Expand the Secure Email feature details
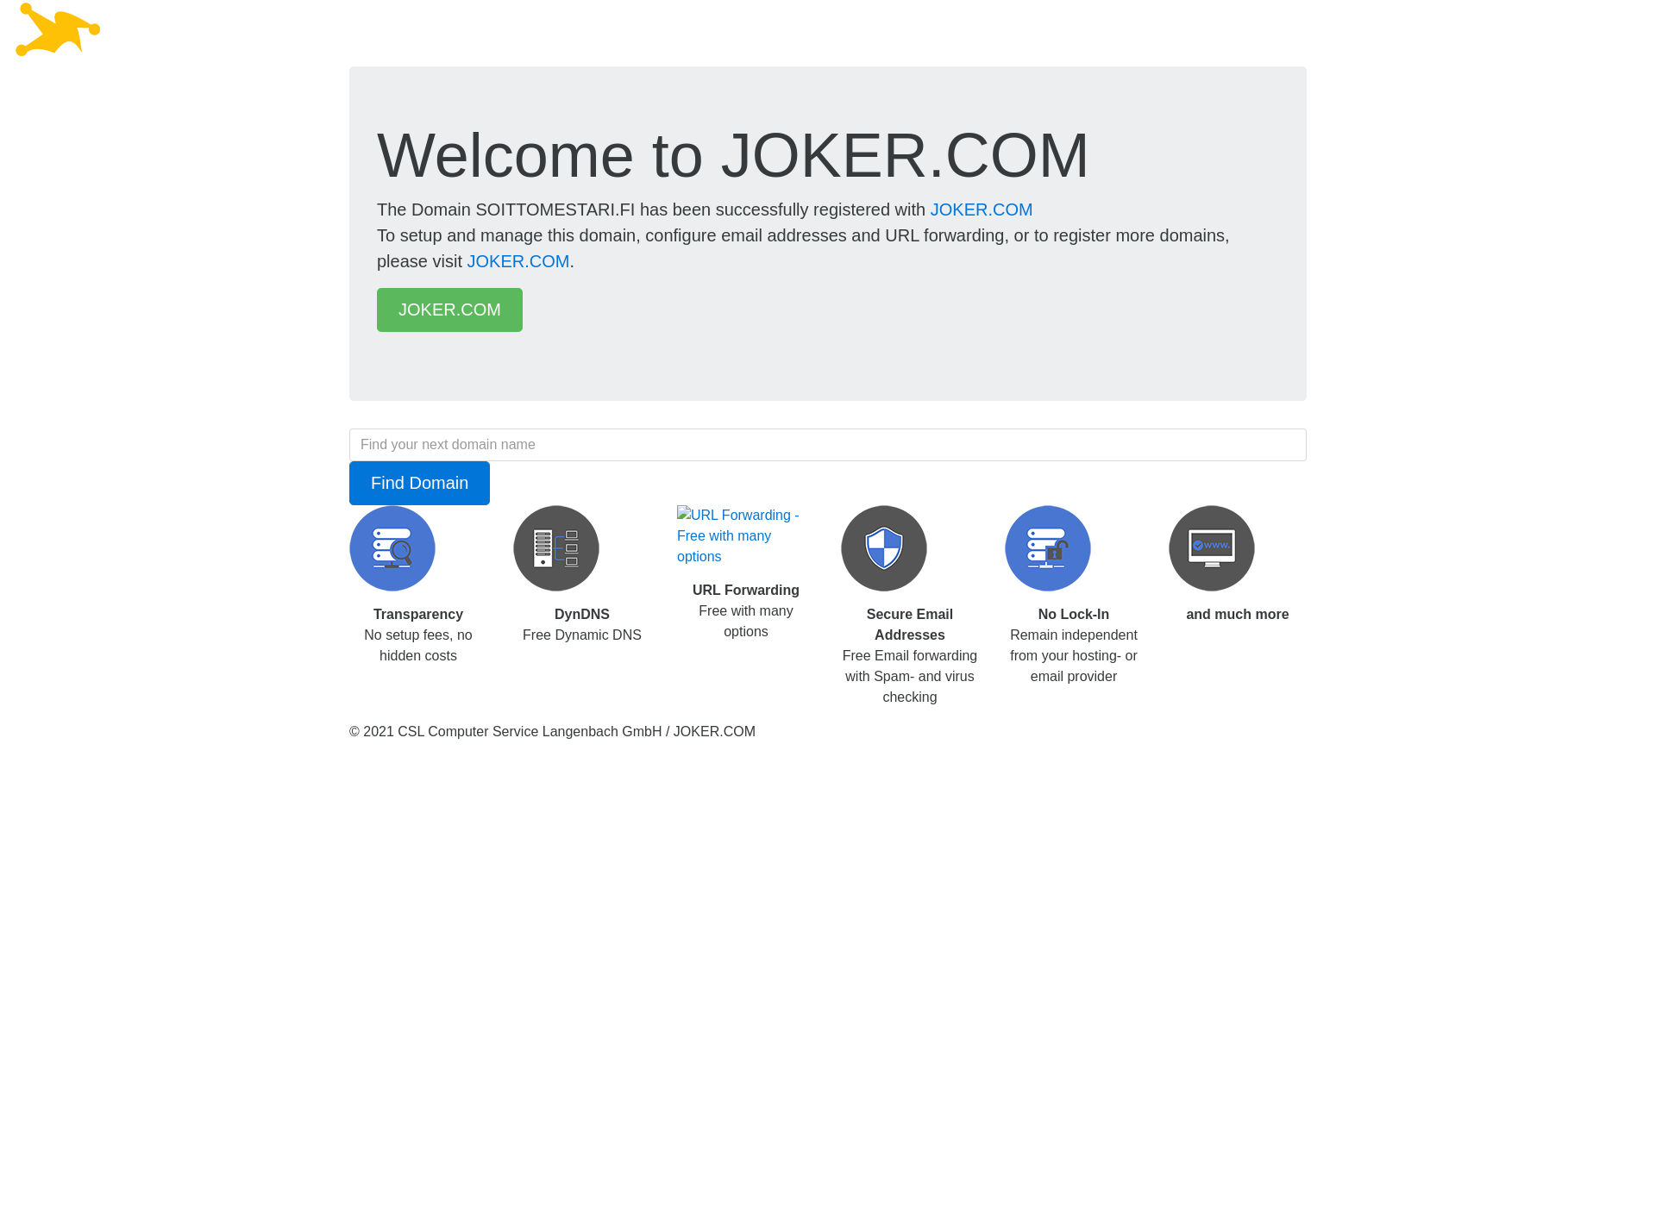 tap(883, 547)
